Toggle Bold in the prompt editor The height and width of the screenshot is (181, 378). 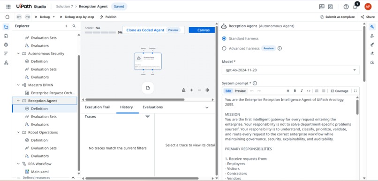click(x=295, y=91)
